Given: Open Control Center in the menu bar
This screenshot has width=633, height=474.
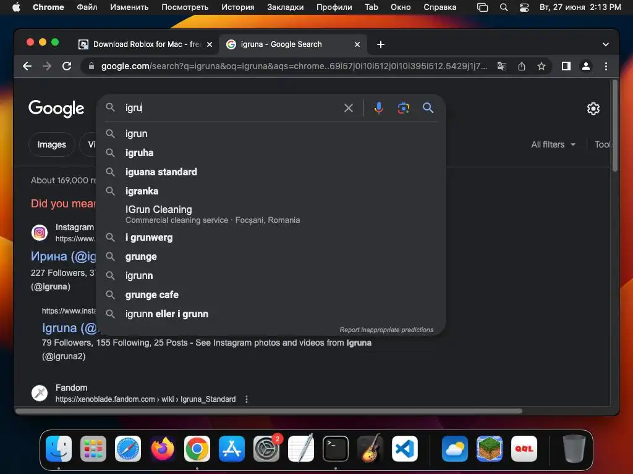Looking at the screenshot, I should [524, 7].
